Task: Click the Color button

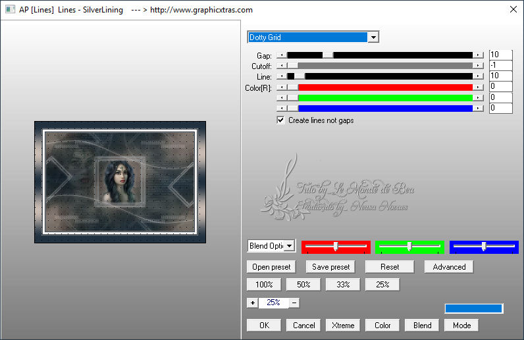Action: [382, 326]
